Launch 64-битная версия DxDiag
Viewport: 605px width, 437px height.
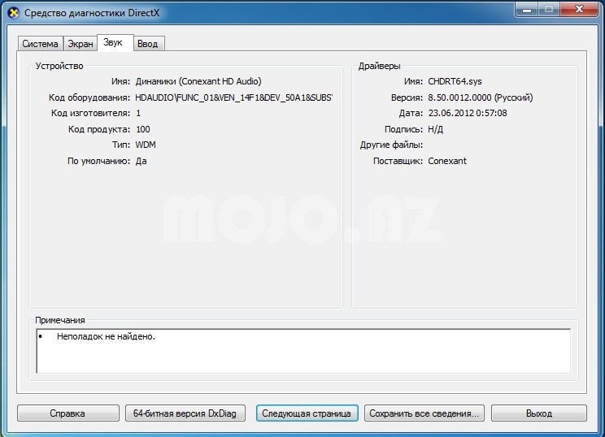coord(185,413)
